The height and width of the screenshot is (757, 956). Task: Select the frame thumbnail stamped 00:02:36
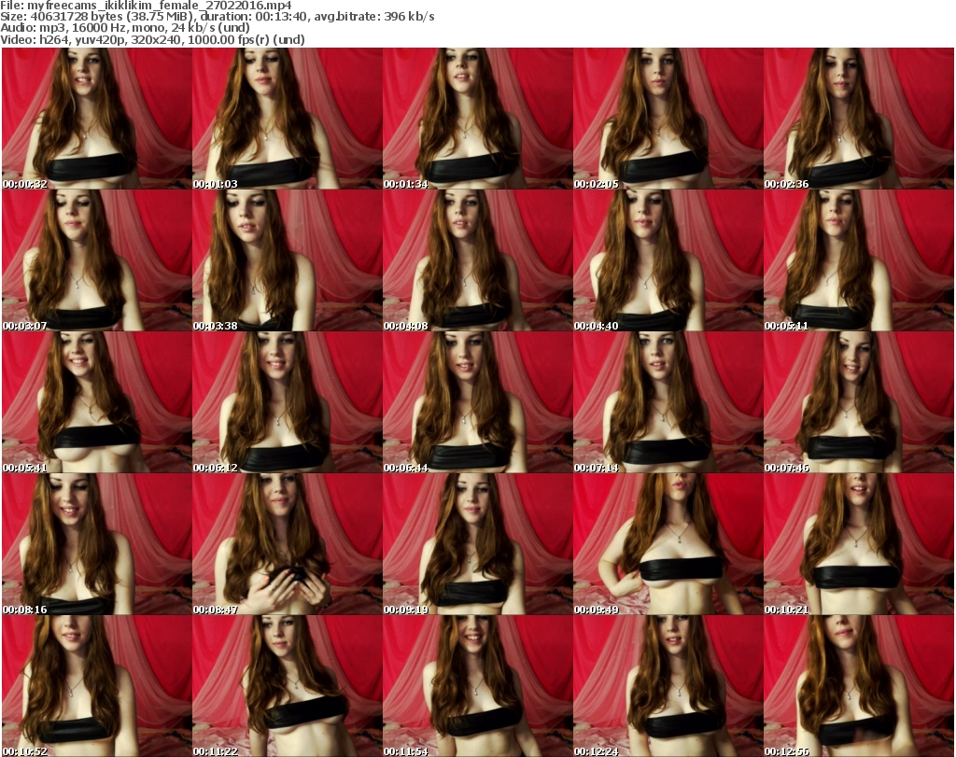[x=859, y=119]
